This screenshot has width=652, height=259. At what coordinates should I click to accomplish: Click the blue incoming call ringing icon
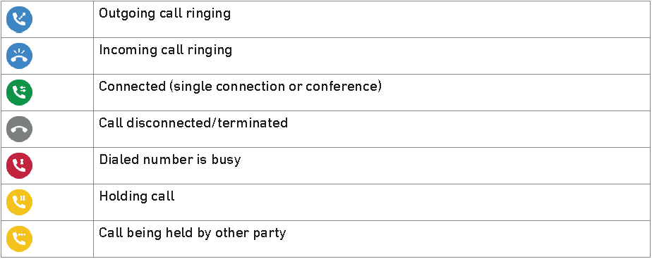click(x=19, y=56)
